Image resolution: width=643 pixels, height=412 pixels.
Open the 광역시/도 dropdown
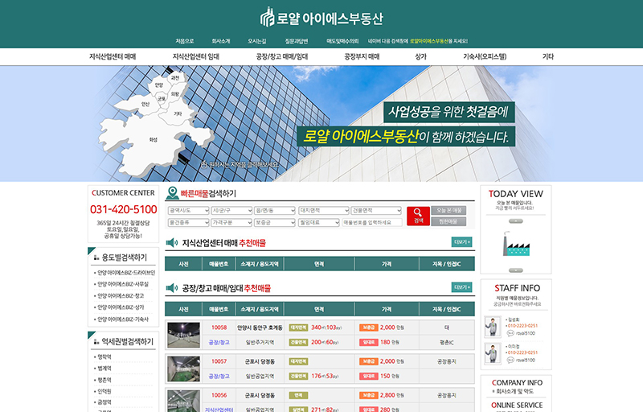pyautogui.click(x=189, y=211)
